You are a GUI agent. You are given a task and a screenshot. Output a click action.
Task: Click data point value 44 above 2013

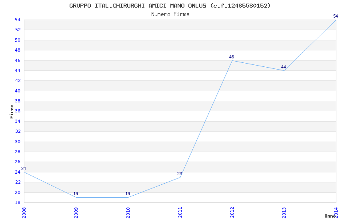(x=284, y=67)
